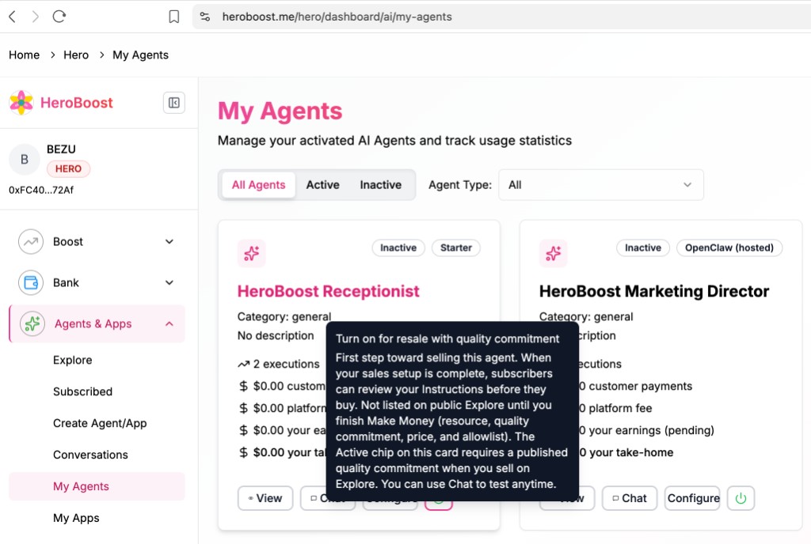811x544 pixels.
Task: Open the Hero breadcrumb link
Action: point(76,55)
